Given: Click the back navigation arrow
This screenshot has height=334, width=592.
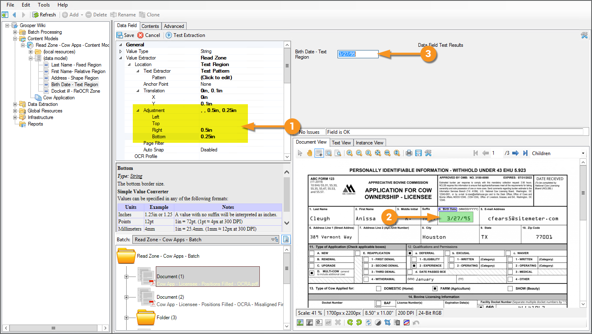Looking at the screenshot, I should pos(14,15).
